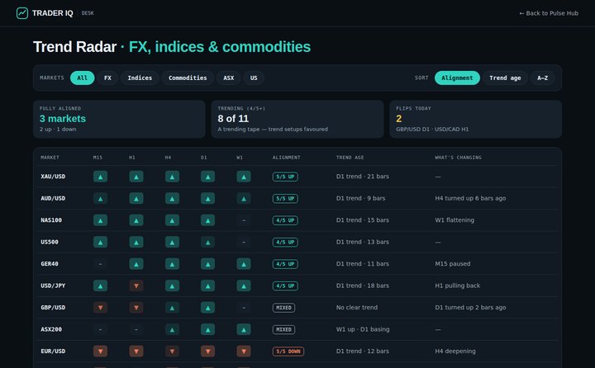
Task: Click NAS100 M15 up arrow
Action: pyautogui.click(x=100, y=220)
